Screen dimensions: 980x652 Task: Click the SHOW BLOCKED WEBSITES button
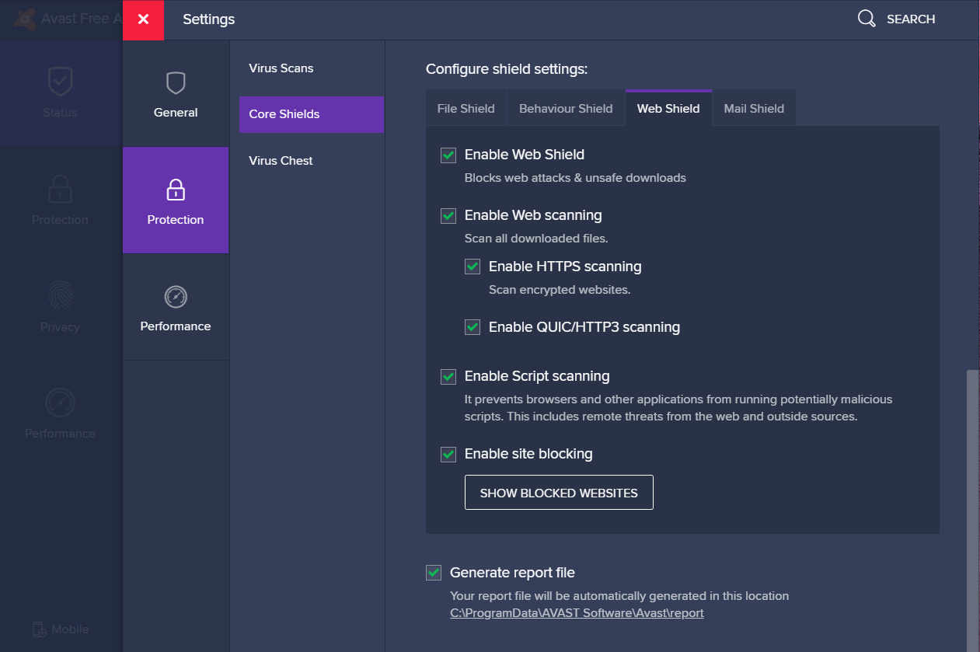coord(559,493)
